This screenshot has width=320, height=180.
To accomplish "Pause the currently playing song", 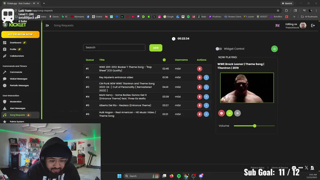I will coord(237,113).
